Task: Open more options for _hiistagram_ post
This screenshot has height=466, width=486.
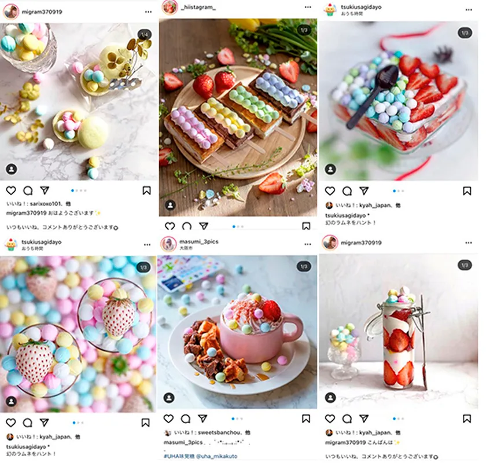Action: [308, 7]
